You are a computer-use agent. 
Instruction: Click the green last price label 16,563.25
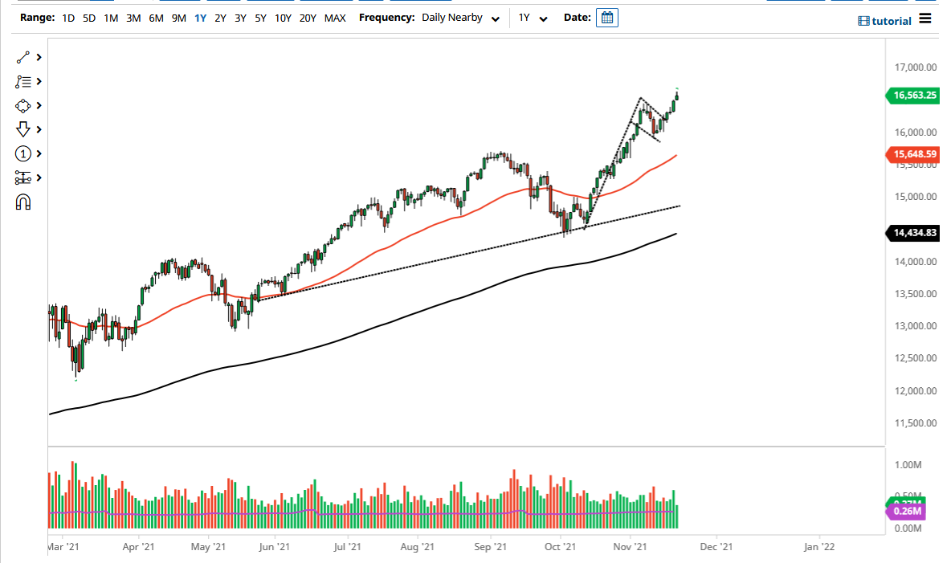(x=913, y=96)
